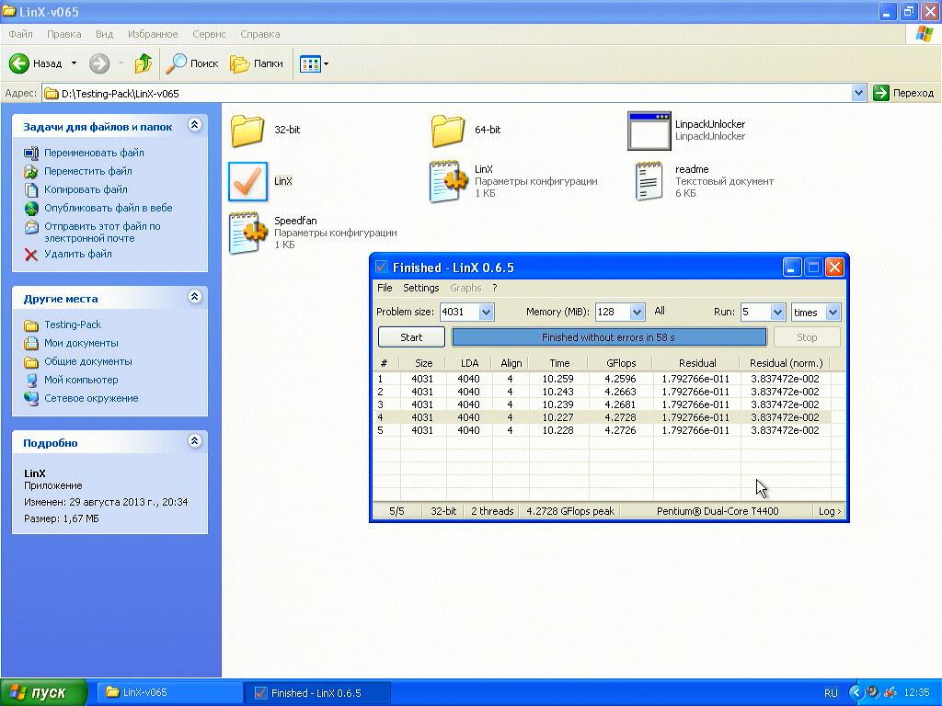
Task: Collapse the Другие места panel
Action: (x=194, y=297)
